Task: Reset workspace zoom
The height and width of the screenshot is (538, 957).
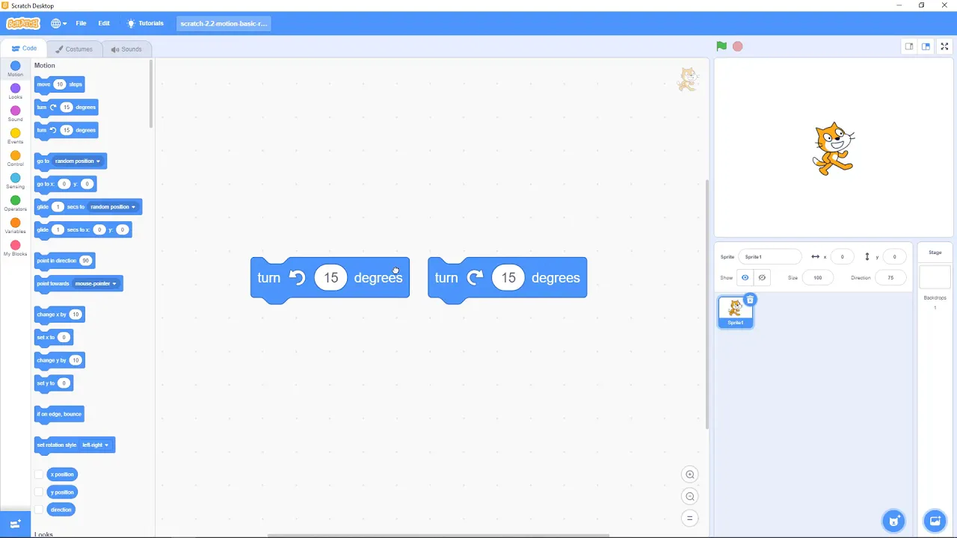Action: (690, 518)
